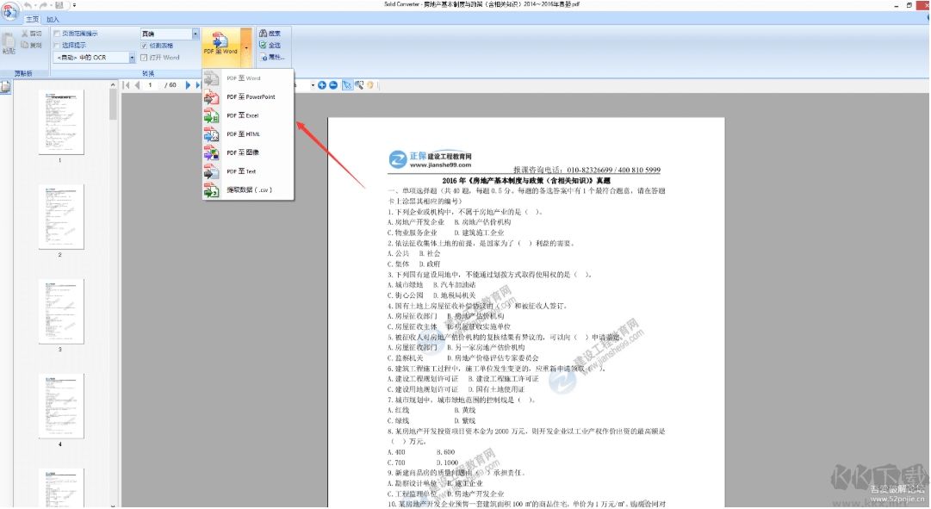Select the "主页" ribbon tab
This screenshot has height=509, width=931.
pos(32,19)
